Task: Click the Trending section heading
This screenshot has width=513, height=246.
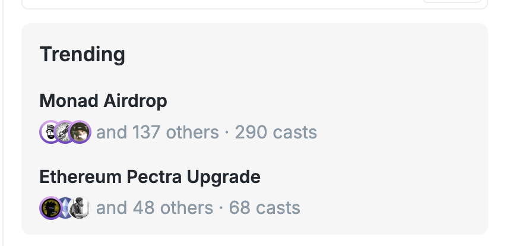Action: [82, 54]
